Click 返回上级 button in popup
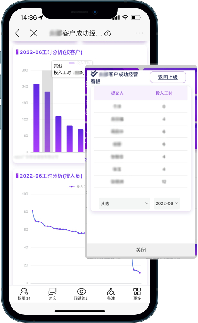Viewport: 198px width, 323px height. pyautogui.click(x=168, y=77)
